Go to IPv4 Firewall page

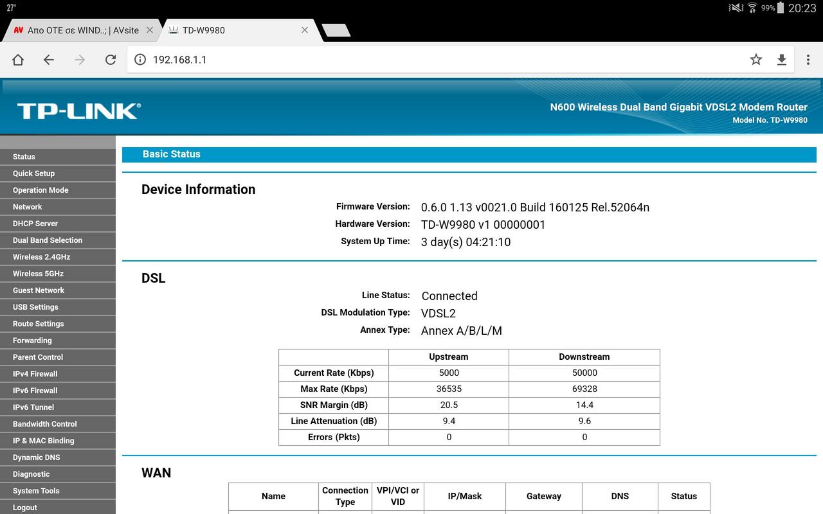(35, 374)
